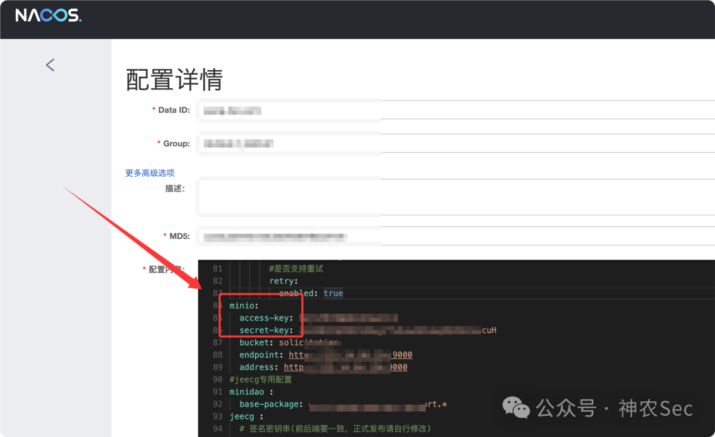Open 更多高级选项 link
This screenshot has height=437, width=715.
click(x=150, y=173)
